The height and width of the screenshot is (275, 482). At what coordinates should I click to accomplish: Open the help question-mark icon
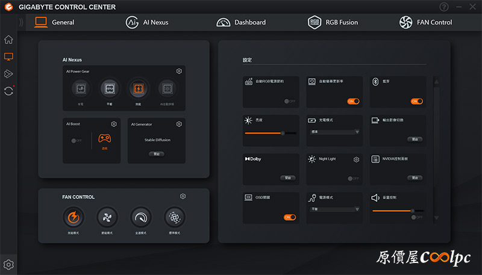[444, 7]
